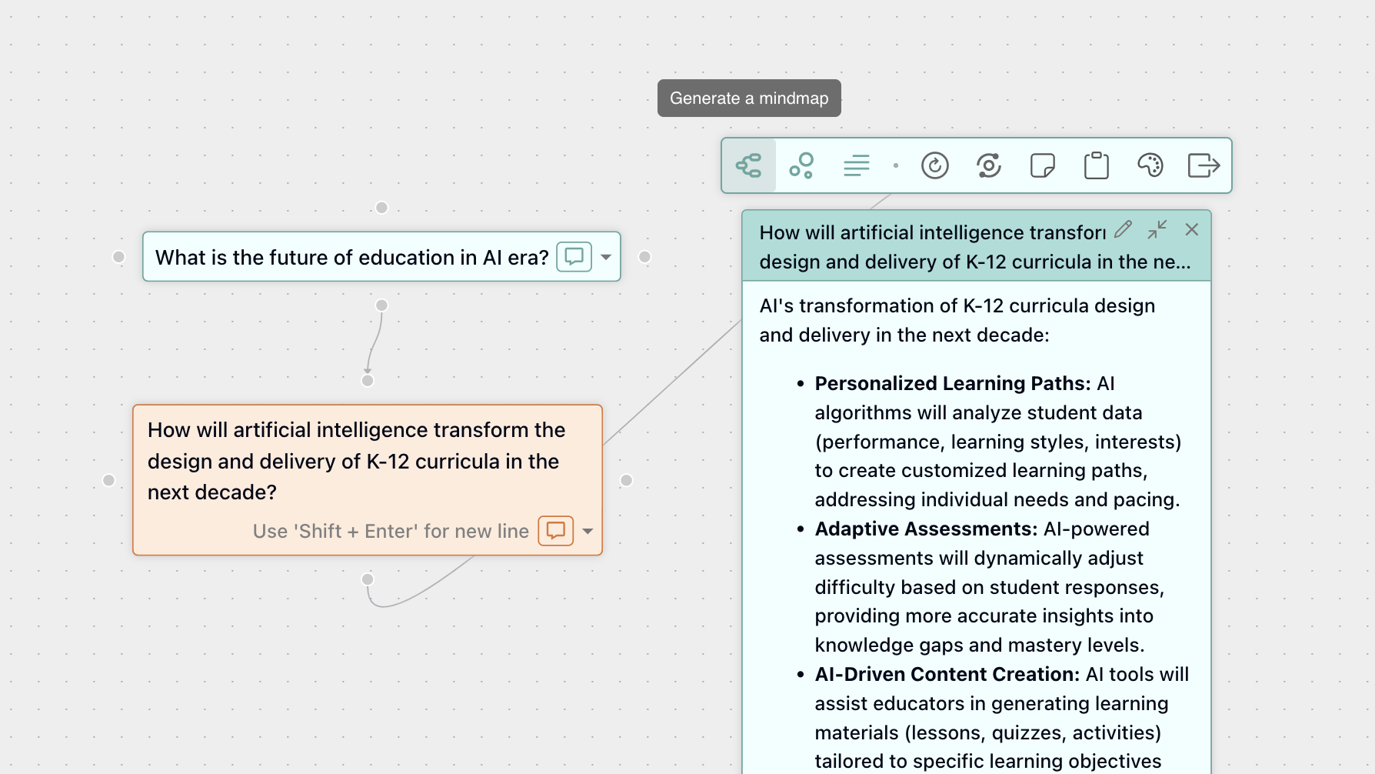This screenshot has width=1375, height=774.
Task: Open the color palette theme picker
Action: point(1150,165)
